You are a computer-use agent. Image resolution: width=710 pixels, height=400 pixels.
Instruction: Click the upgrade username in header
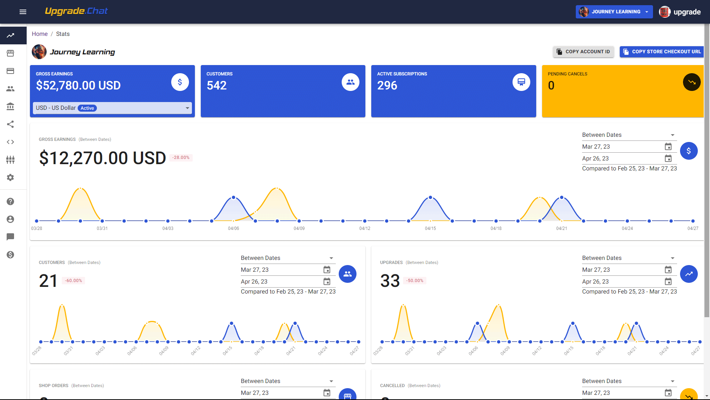pos(687,12)
